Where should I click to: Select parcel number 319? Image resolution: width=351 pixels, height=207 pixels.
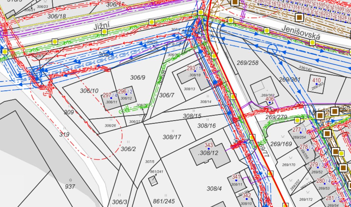64,135
